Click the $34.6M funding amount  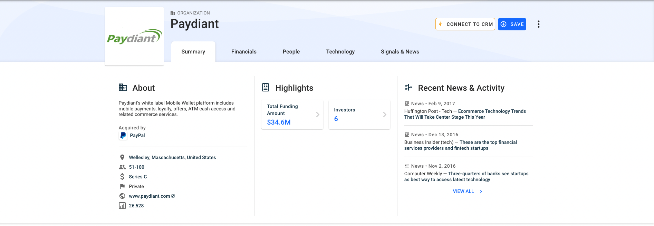(279, 122)
